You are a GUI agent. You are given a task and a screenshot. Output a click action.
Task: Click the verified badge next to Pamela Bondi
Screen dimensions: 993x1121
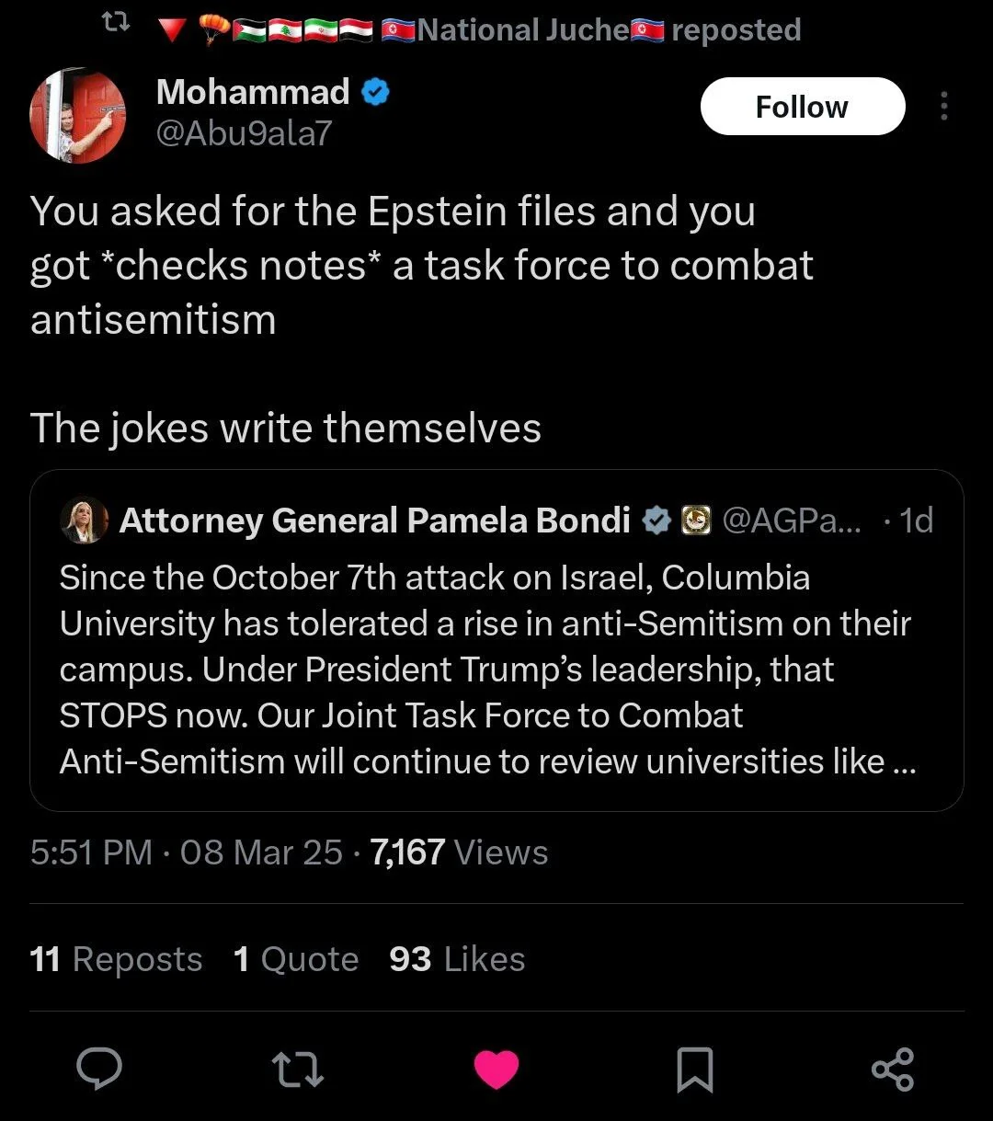coord(655,521)
